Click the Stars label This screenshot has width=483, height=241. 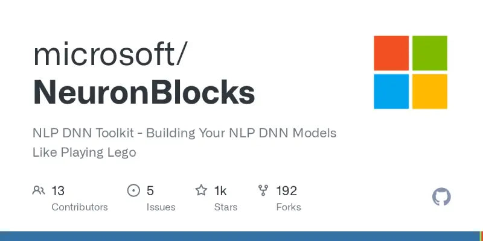click(226, 207)
